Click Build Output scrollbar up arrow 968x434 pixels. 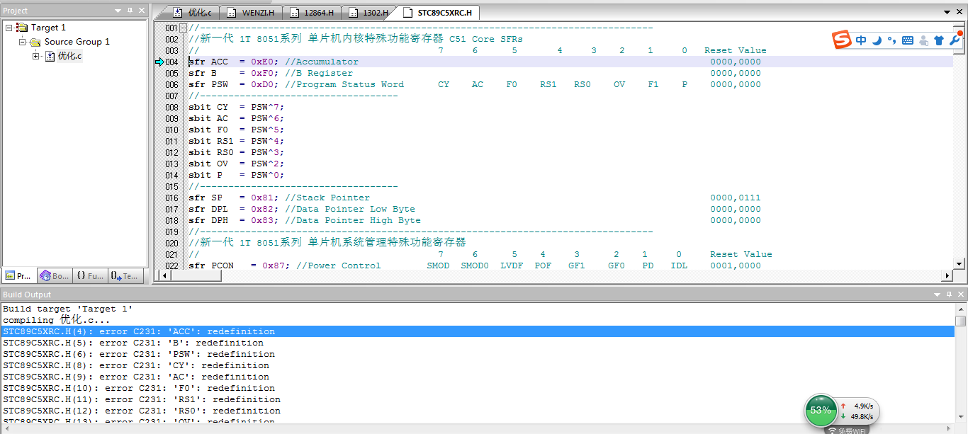coord(961,308)
